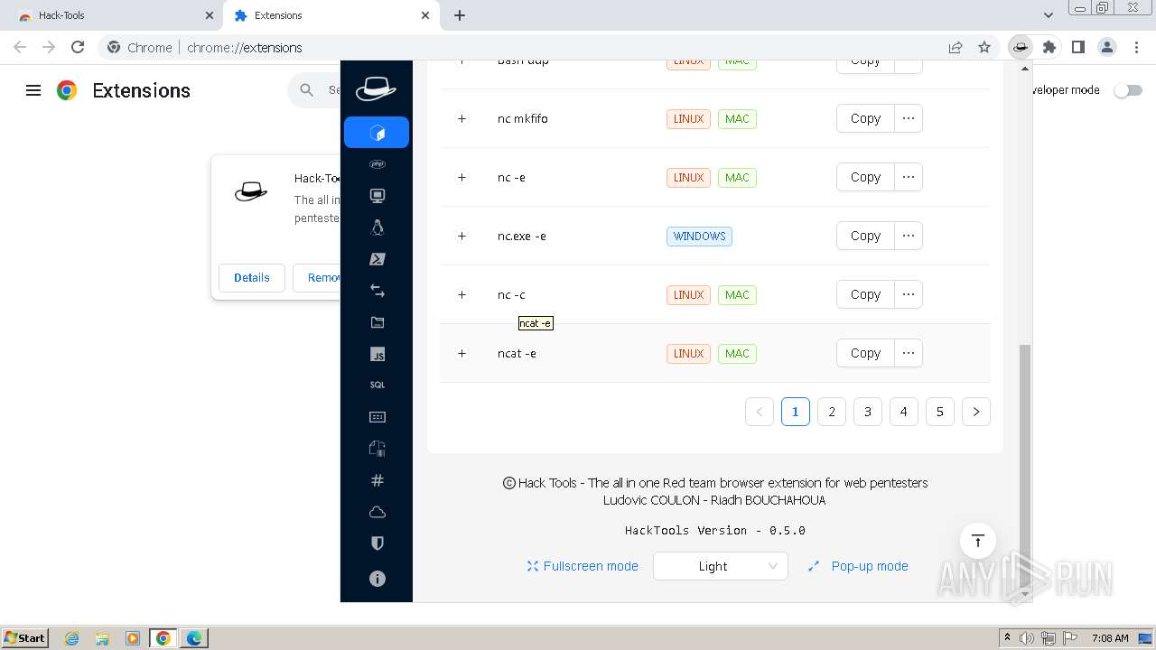
Task: Share this page via share icon
Action: [x=956, y=47]
